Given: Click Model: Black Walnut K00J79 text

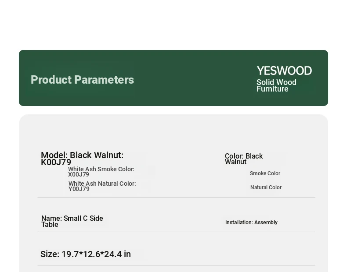Looking at the screenshot, I should point(82,159).
